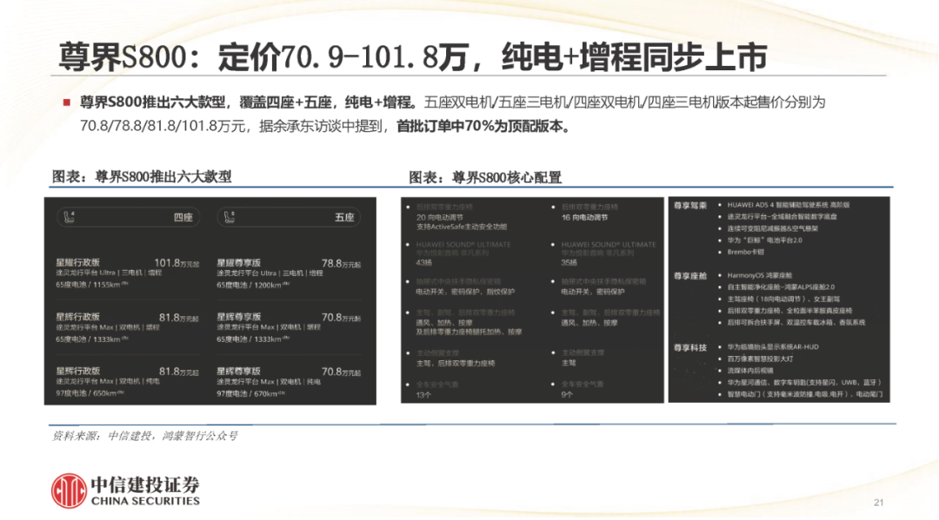This screenshot has width=939, height=520.
Task: Click the 支持ActiveSafe主动安全功能 line
Action: [x=462, y=227]
